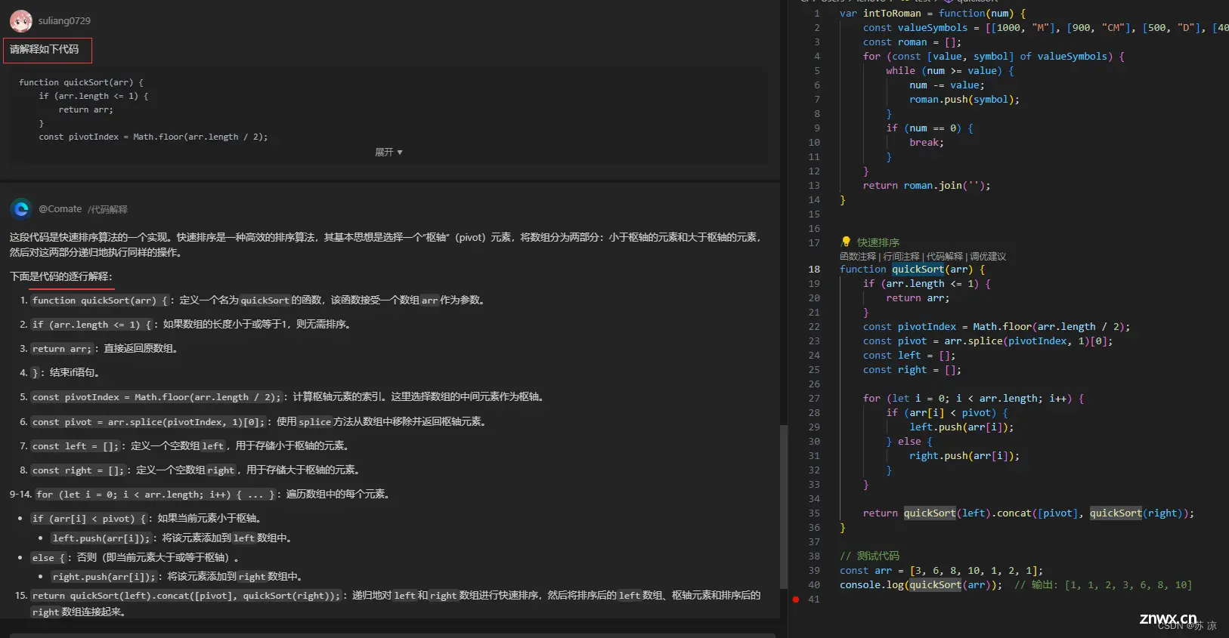The image size is (1229, 638).
Task: Click 'left.push(arr[i]);' on editor line 29
Action: 961,427
